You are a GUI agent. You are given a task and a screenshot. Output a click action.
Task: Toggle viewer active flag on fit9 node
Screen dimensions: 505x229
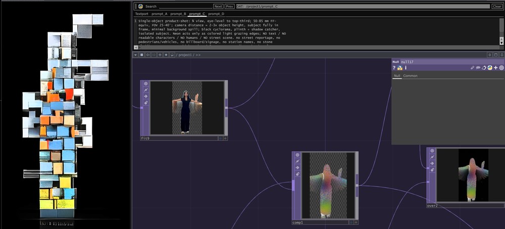[146, 84]
